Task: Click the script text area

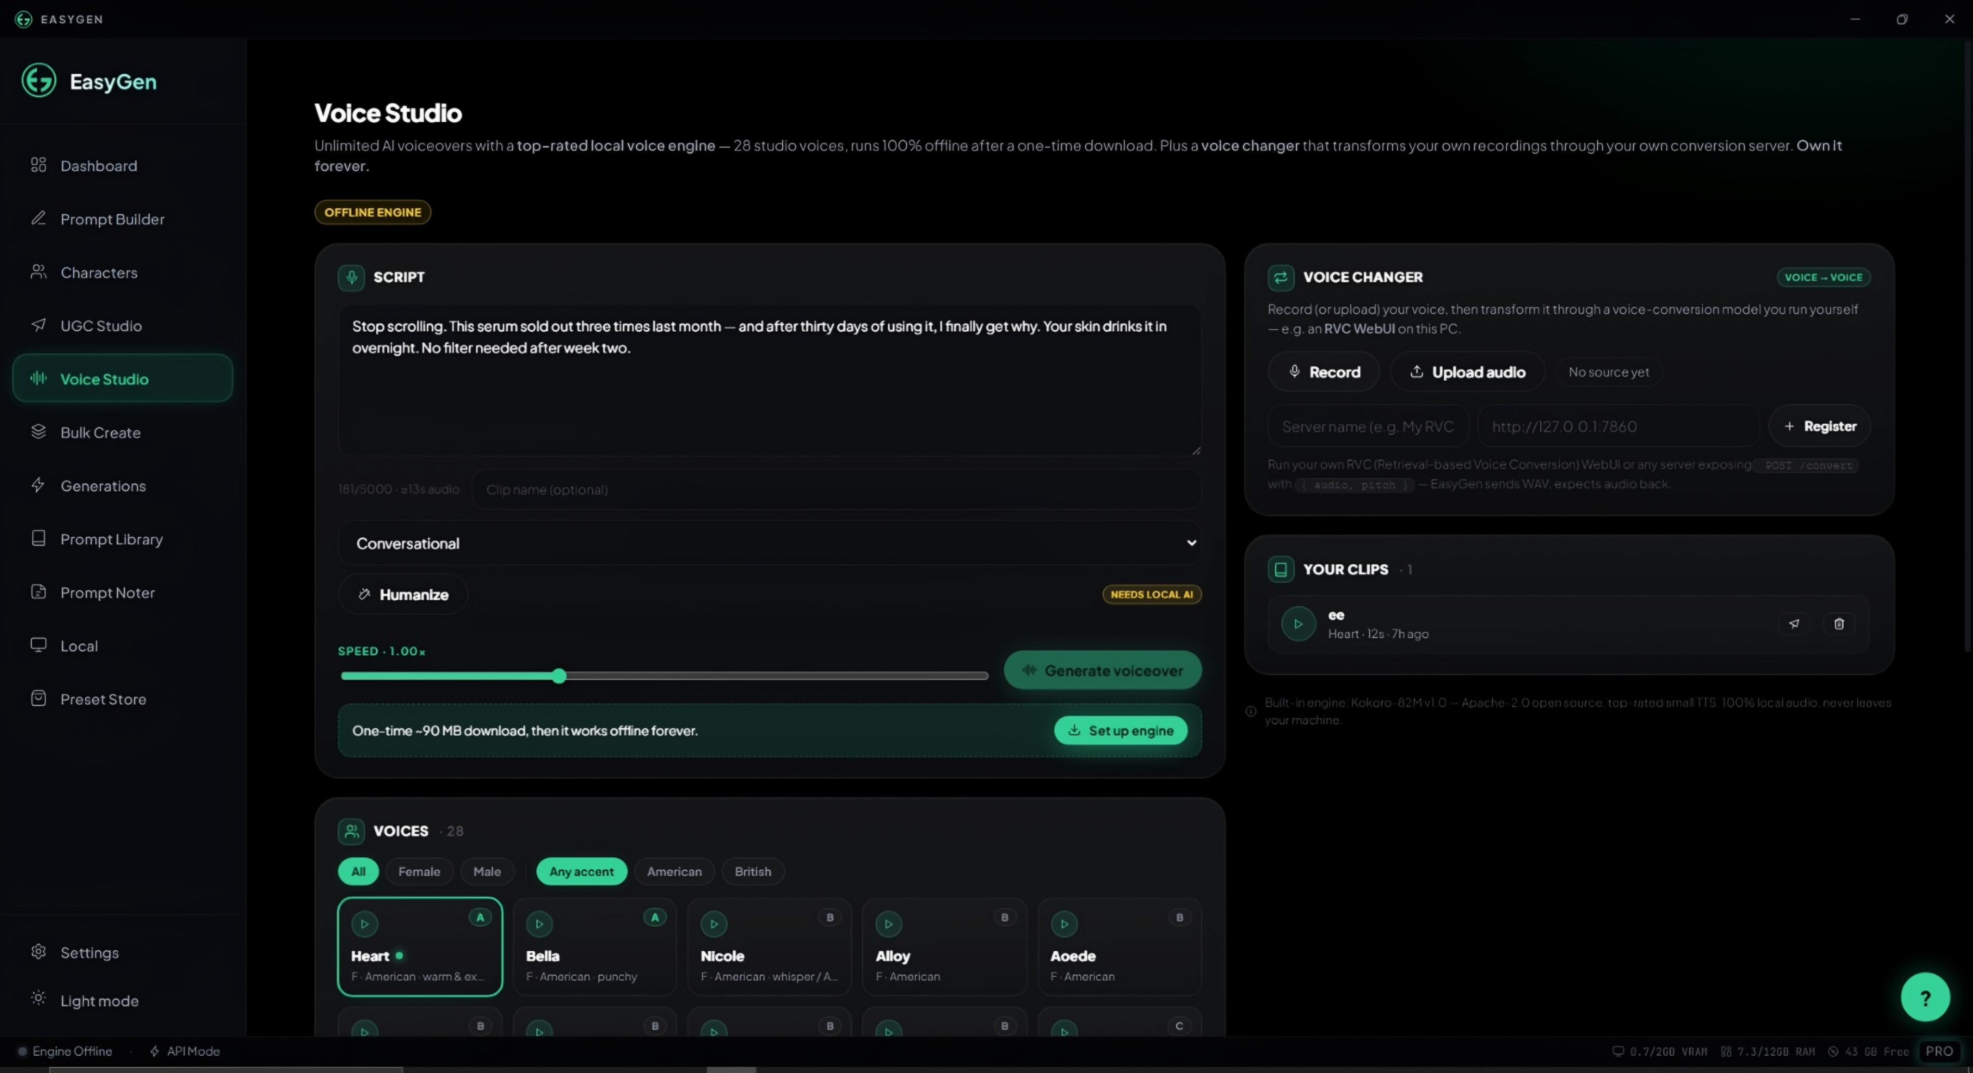Action: pos(770,380)
